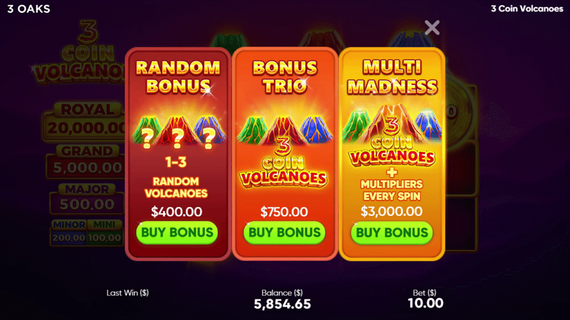Image resolution: width=570 pixels, height=320 pixels.
Task: Buy the $3,000.00 Multi Madness bonus
Action: pyautogui.click(x=391, y=233)
